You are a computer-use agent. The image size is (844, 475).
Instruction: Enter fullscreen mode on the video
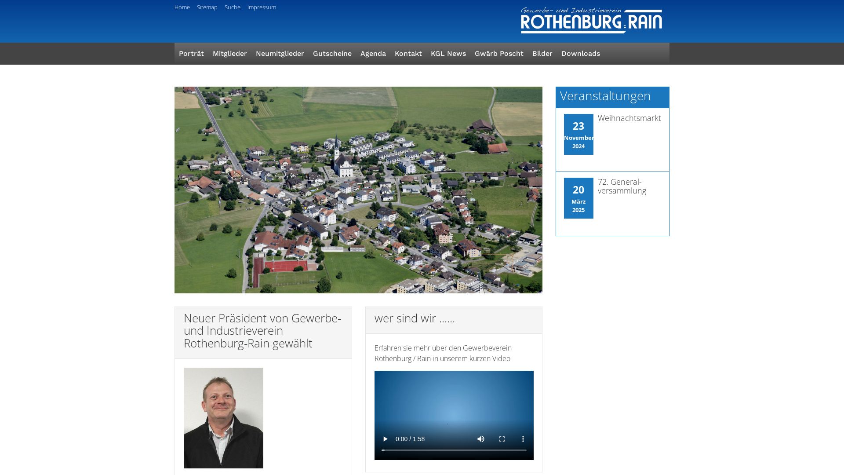502,439
